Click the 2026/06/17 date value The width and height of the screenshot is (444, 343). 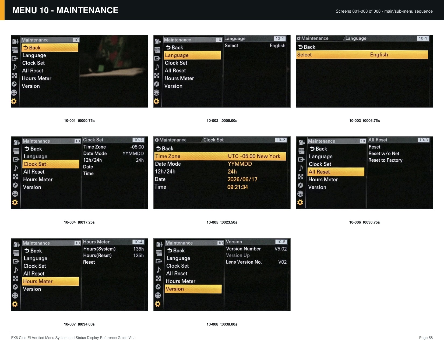[x=242, y=179]
